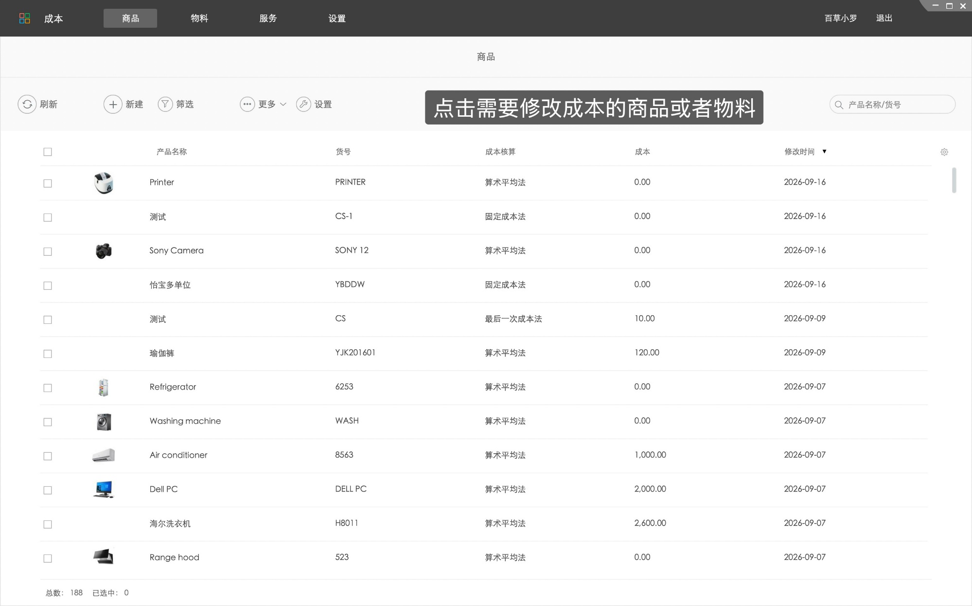Expand the 更多 dropdown chevron

283,104
